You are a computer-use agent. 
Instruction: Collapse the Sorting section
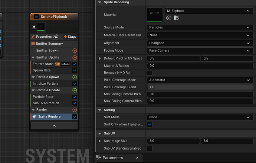(x=100, y=110)
